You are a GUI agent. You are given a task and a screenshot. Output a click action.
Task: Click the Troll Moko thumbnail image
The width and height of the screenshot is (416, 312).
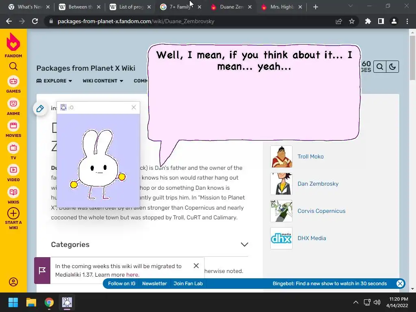281,156
